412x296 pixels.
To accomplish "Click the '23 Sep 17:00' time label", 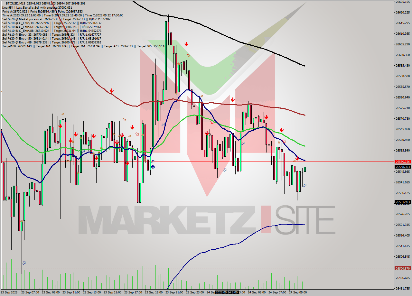I will [133, 292].
